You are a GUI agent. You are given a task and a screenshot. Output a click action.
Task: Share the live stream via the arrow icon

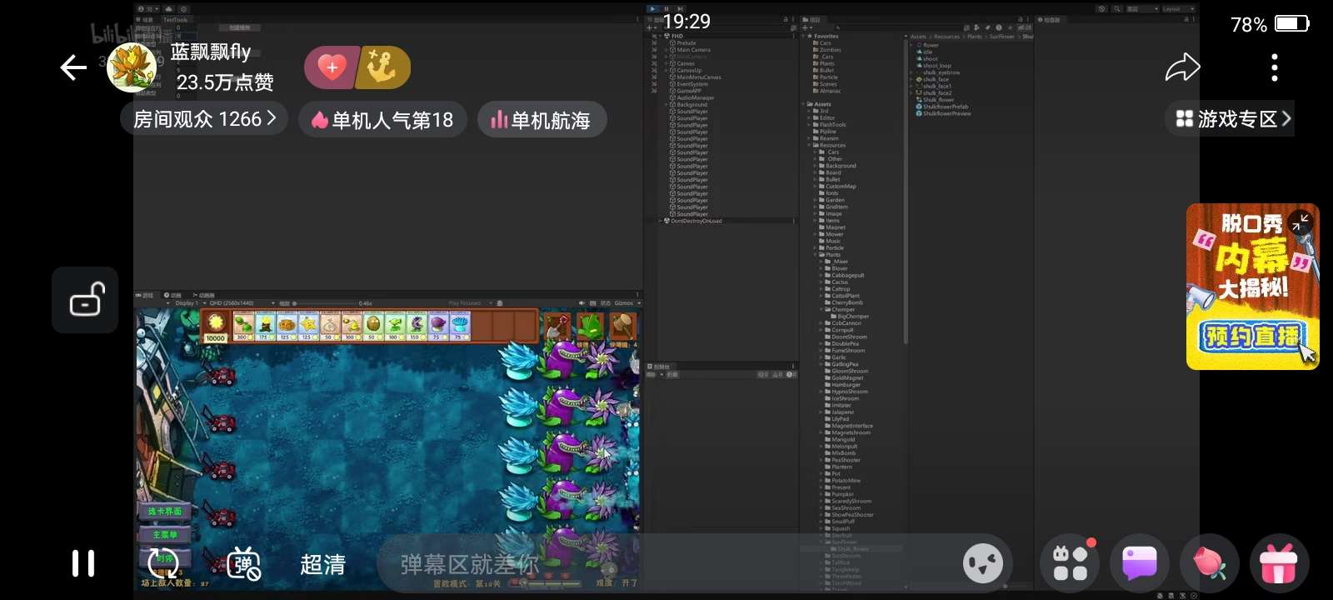tap(1182, 67)
